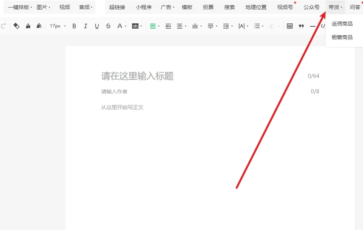Expand the text alignment dropdown arrow
This screenshot has width=363, height=230.
159,26
